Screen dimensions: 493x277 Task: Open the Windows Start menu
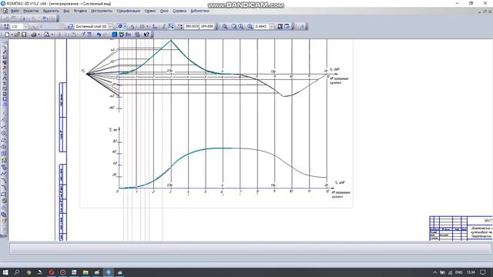pyautogui.click(x=5, y=272)
